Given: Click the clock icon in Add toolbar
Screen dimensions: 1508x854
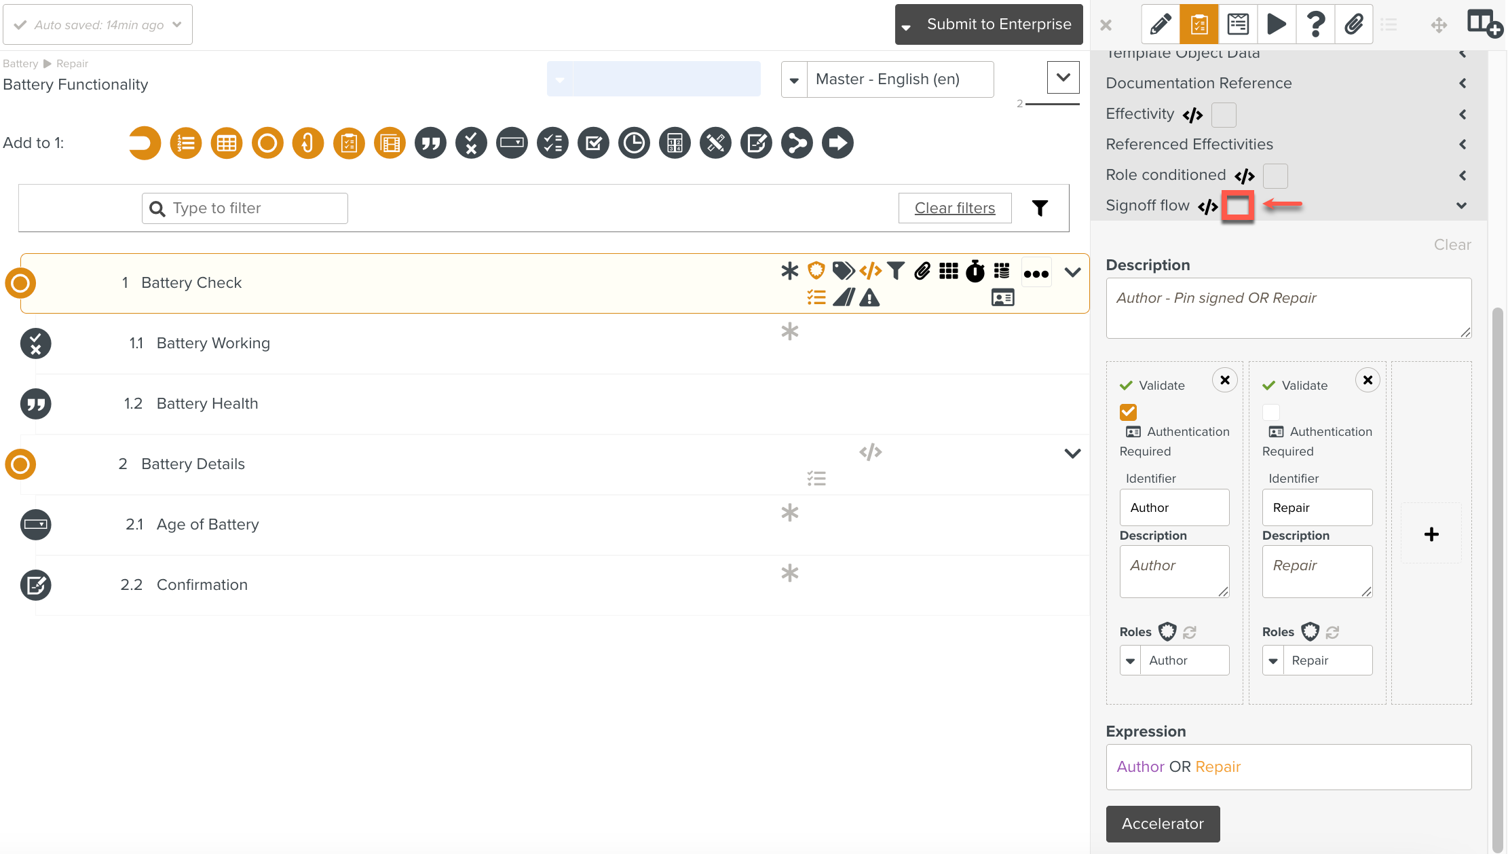Looking at the screenshot, I should pyautogui.click(x=634, y=143).
